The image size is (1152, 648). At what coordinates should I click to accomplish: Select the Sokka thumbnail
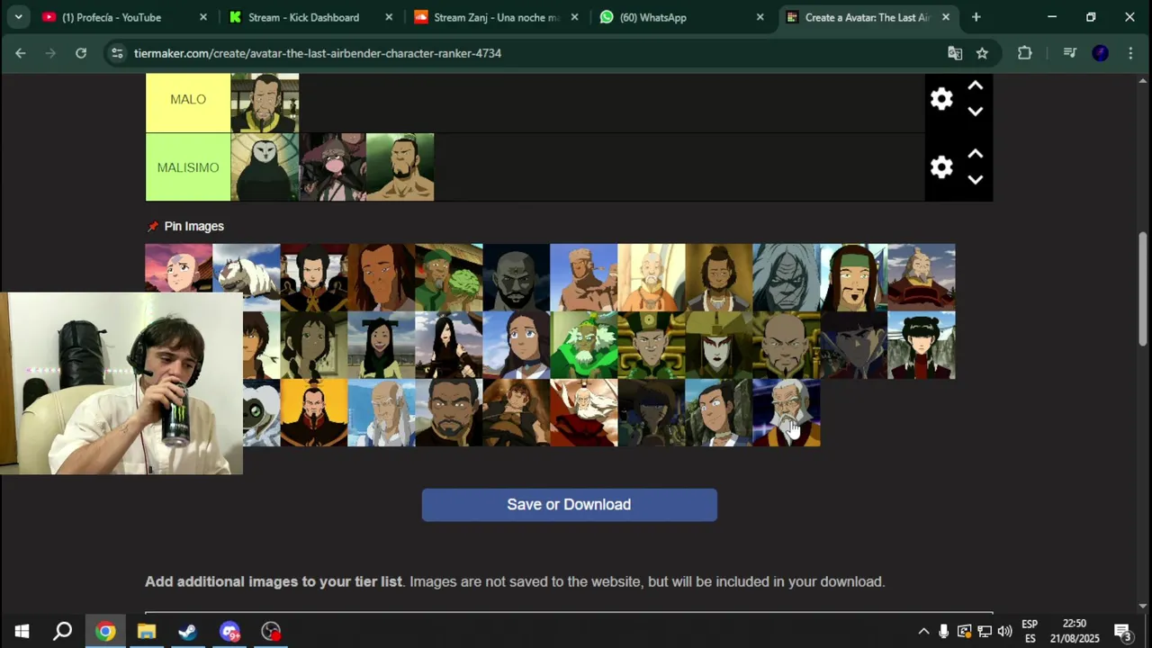[x=719, y=412]
